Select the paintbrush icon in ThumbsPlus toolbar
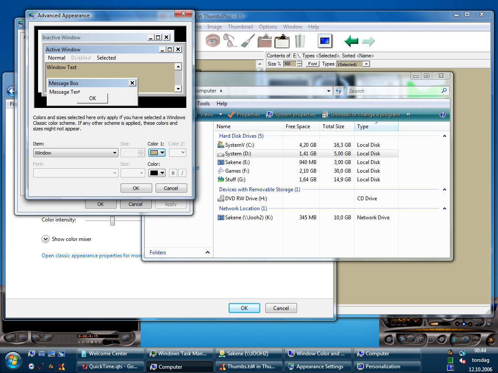 click(x=248, y=41)
